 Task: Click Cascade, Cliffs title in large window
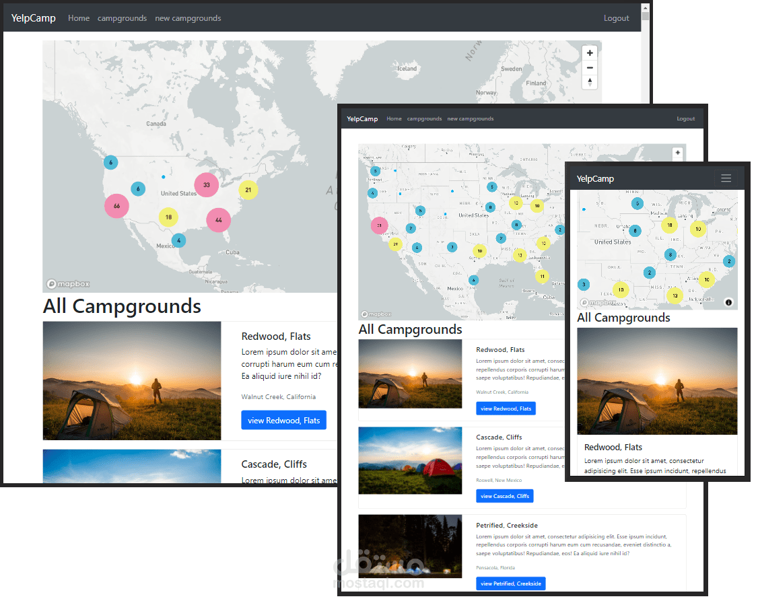point(274,464)
